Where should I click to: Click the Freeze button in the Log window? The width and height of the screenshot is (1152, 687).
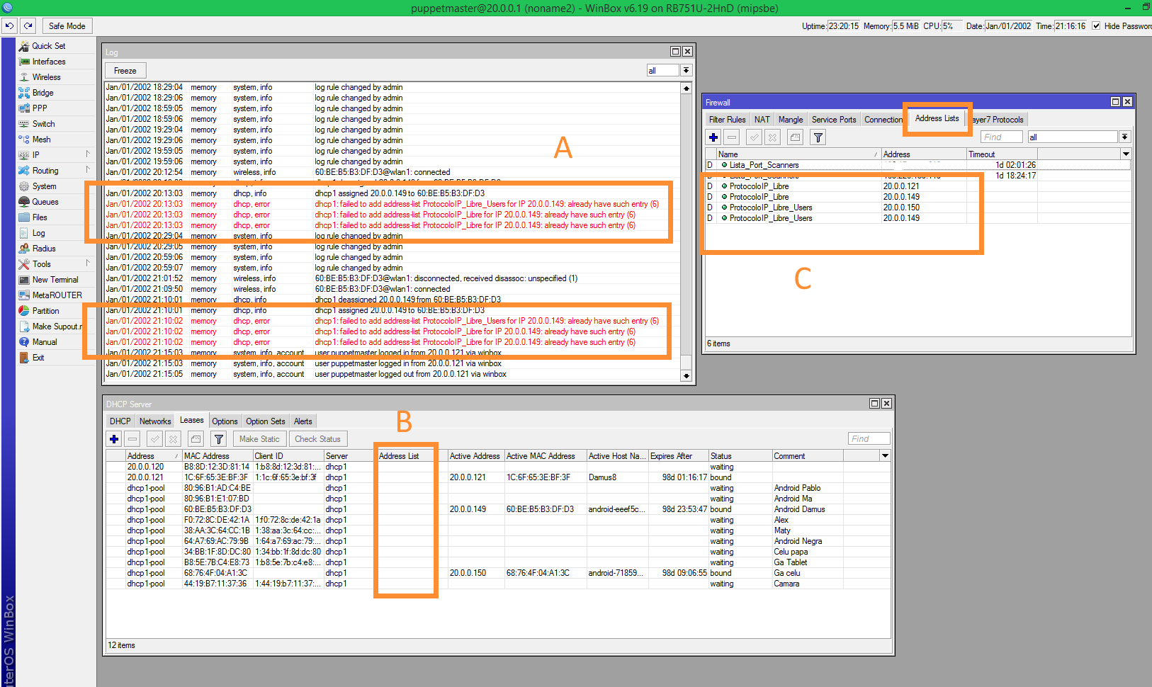pyautogui.click(x=125, y=70)
